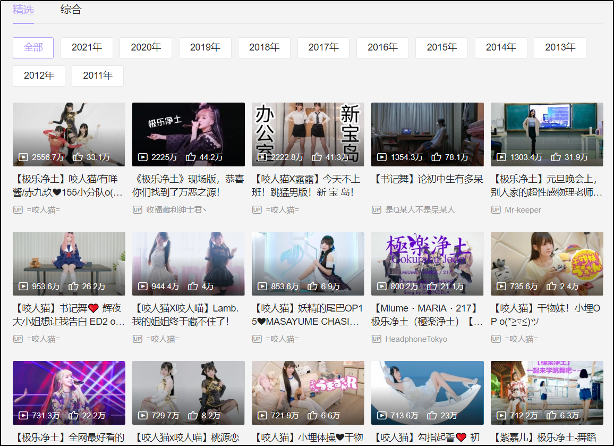This screenshot has width=614, height=446.
Task: Open uploader link 收福藏利绅士君
Action: click(176, 210)
